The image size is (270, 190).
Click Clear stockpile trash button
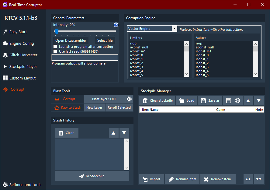point(157,100)
